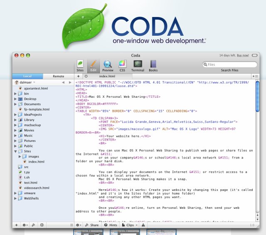The image size is (266, 235).
Task: Open the Books reference view
Action: point(153,65)
